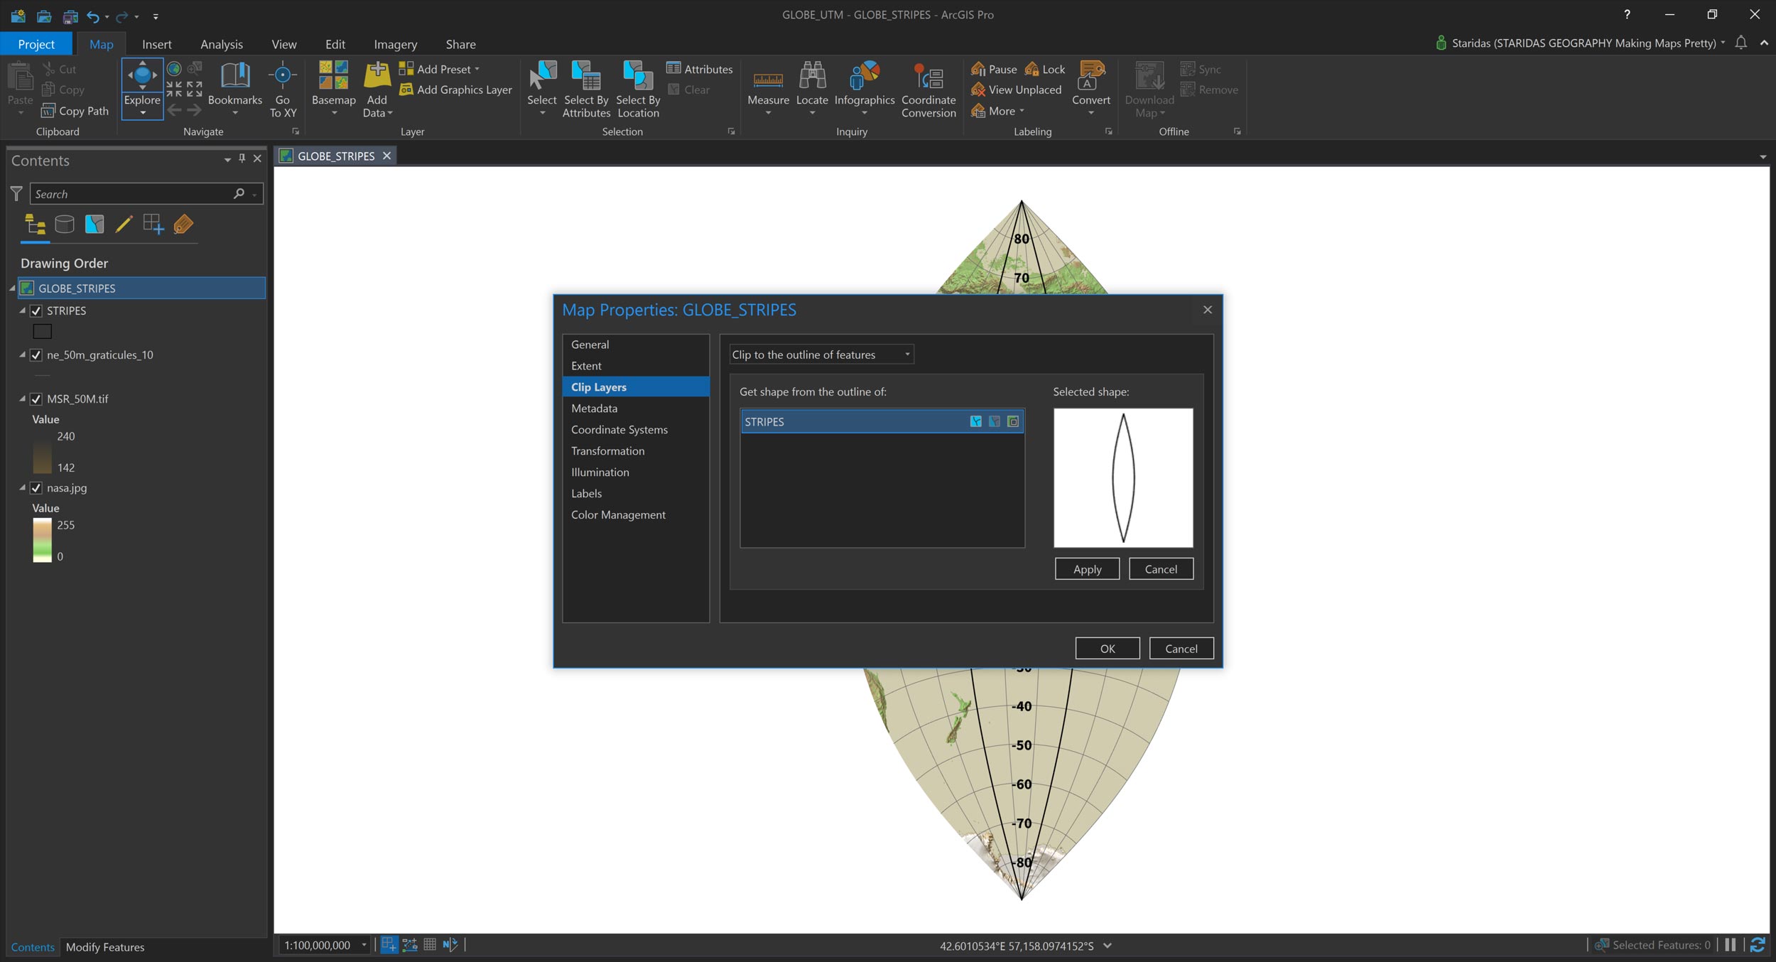Click the Measure tool icon

coord(768,78)
